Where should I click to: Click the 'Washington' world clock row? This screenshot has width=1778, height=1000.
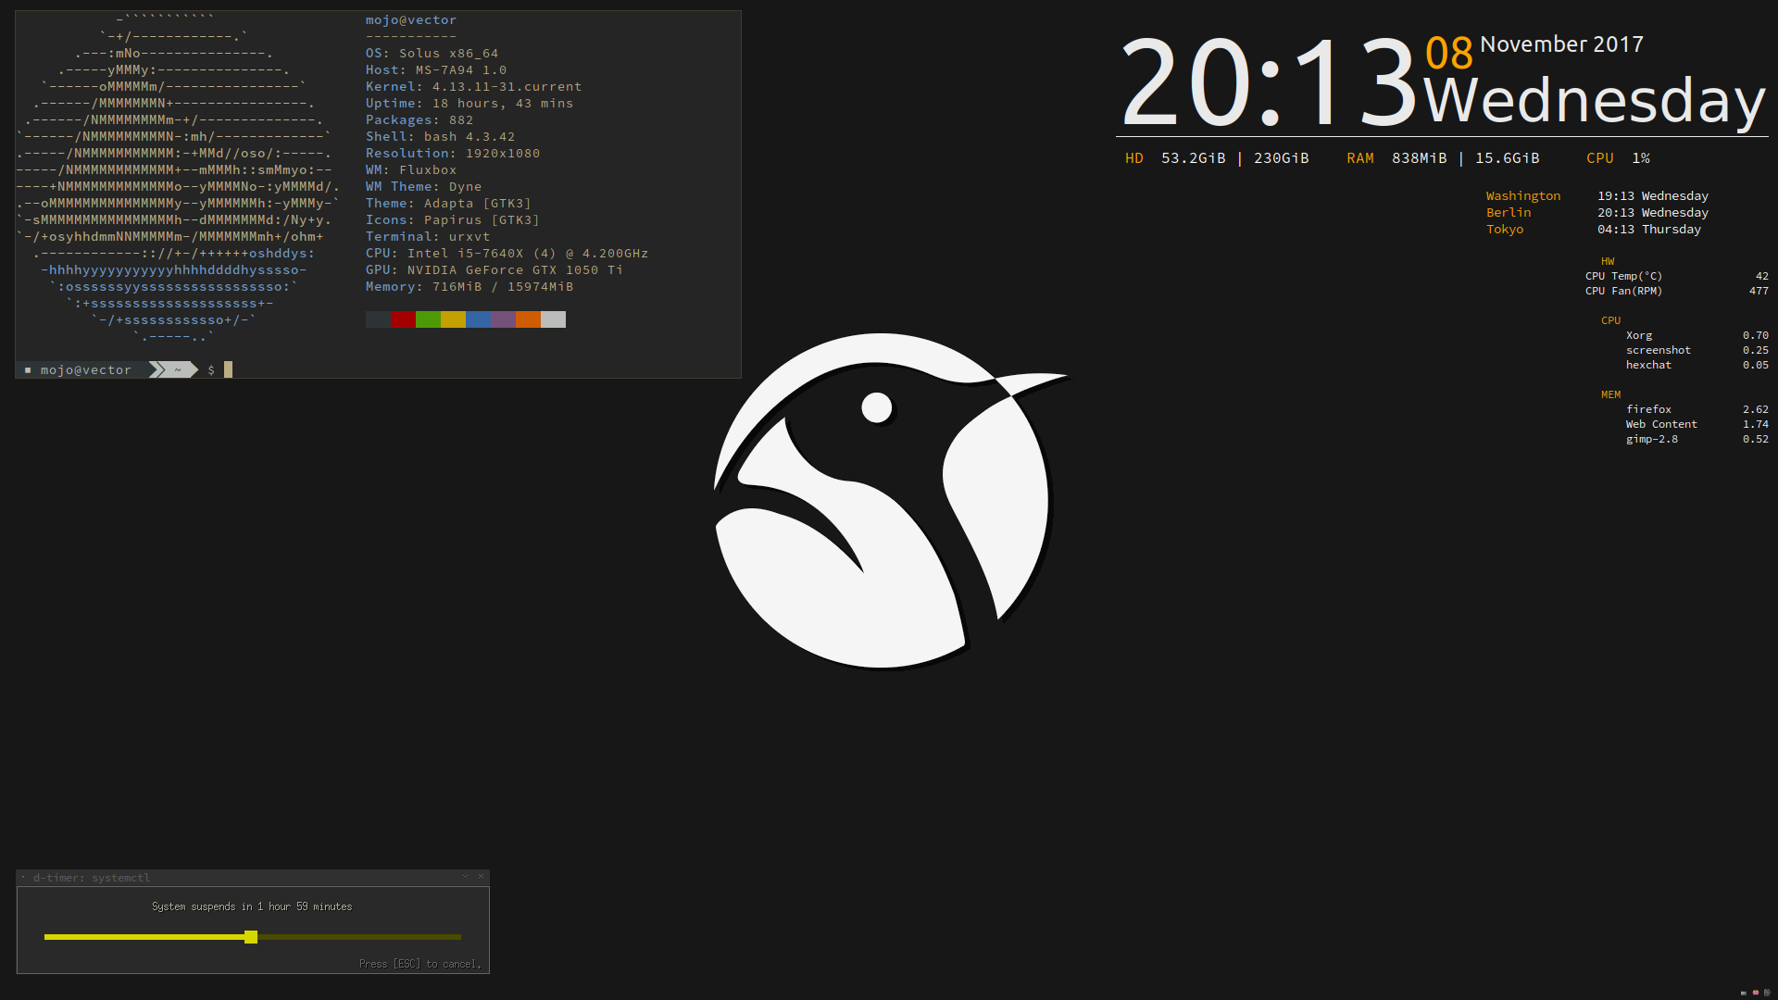(1597, 196)
